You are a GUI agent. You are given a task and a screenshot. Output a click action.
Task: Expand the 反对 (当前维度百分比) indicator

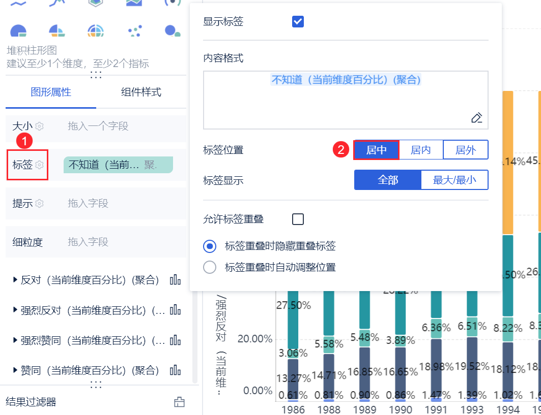coord(15,280)
